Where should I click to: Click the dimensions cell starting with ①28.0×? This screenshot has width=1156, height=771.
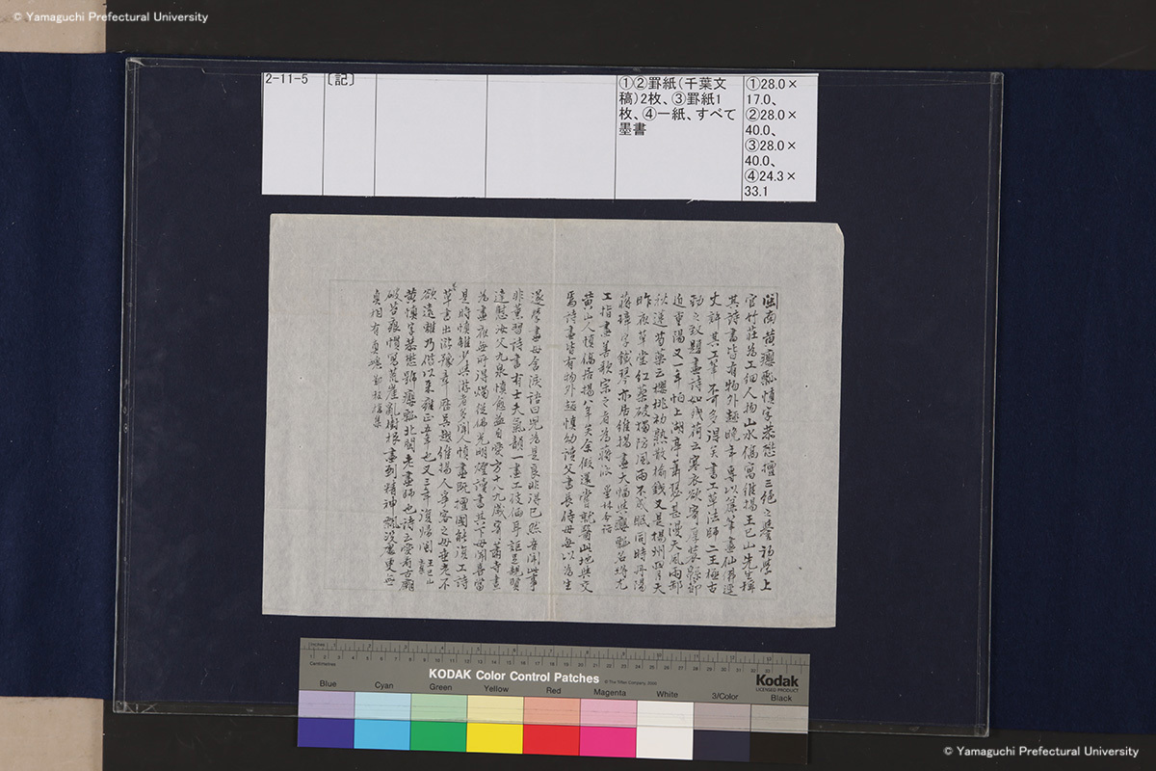pyautogui.click(x=778, y=137)
